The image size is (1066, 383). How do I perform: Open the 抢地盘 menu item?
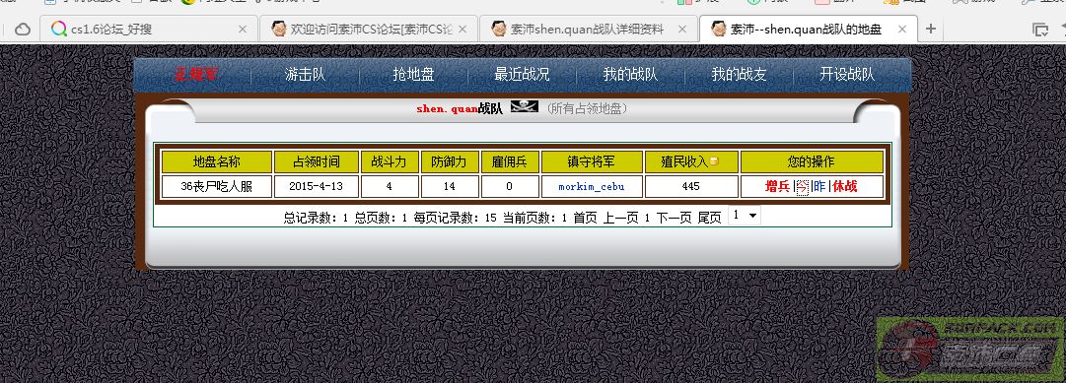pos(413,75)
